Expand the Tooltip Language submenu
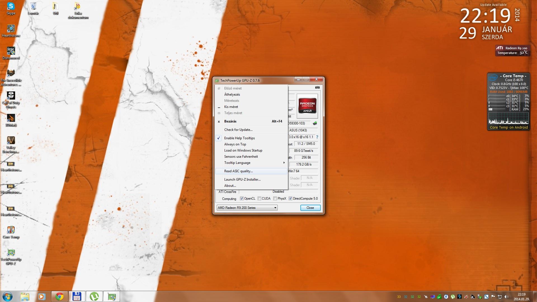Viewport: 537px width, 302px height. [251, 163]
